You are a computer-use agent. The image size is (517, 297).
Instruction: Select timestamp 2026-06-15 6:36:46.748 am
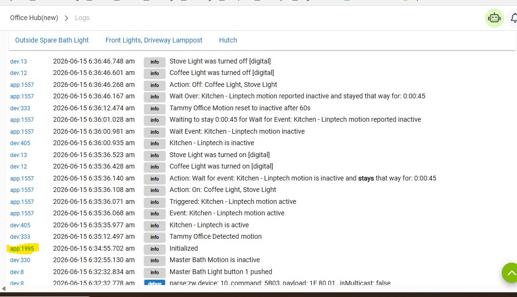click(94, 61)
